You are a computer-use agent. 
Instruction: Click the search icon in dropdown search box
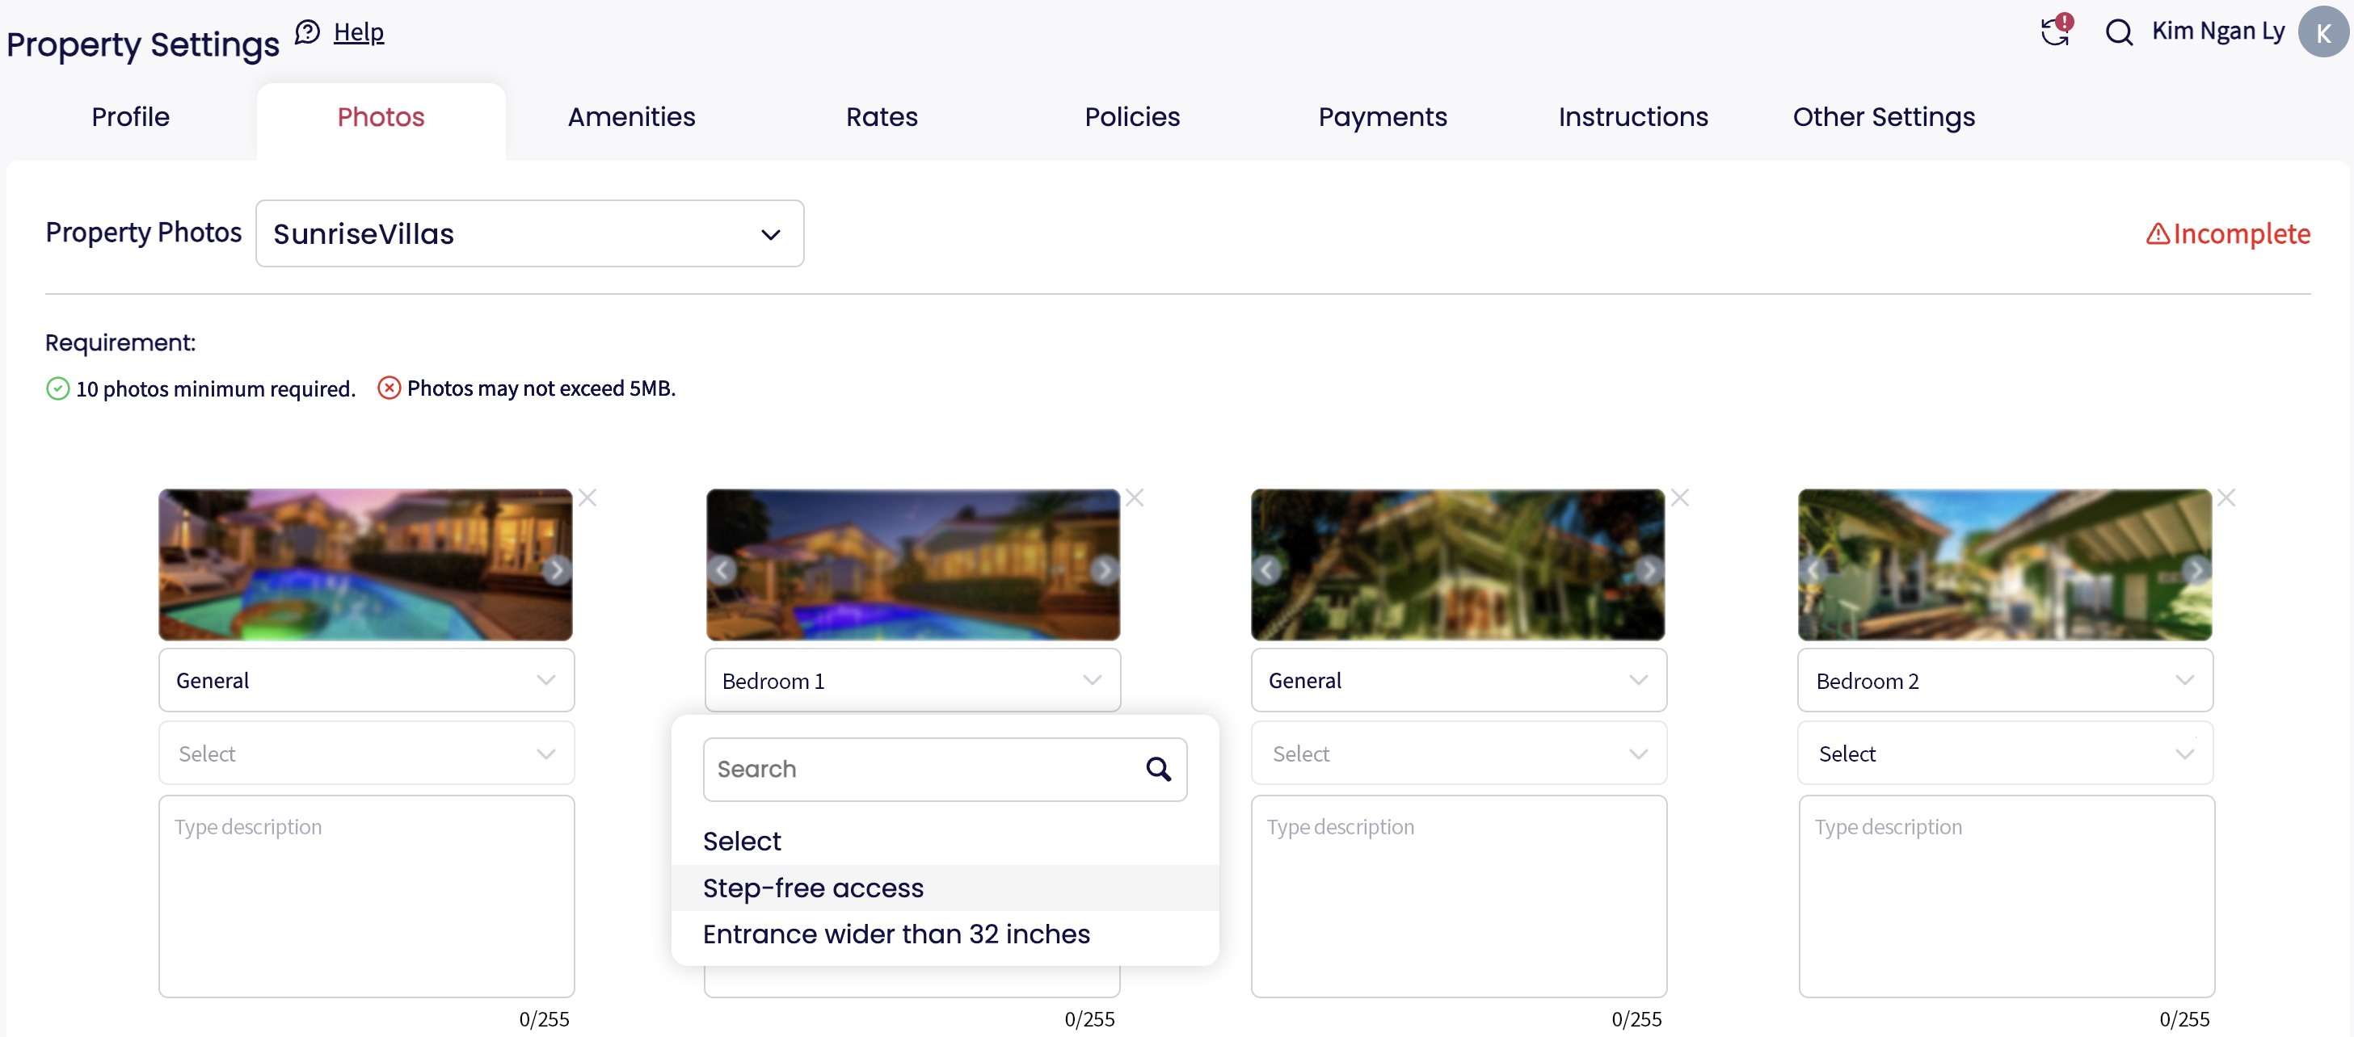pos(1158,770)
